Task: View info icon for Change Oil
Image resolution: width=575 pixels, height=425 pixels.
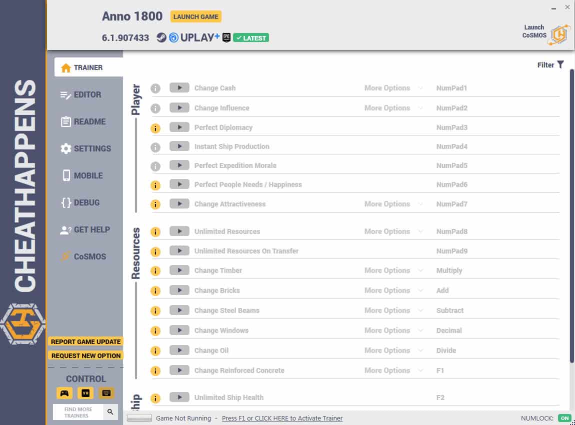Action: (155, 351)
